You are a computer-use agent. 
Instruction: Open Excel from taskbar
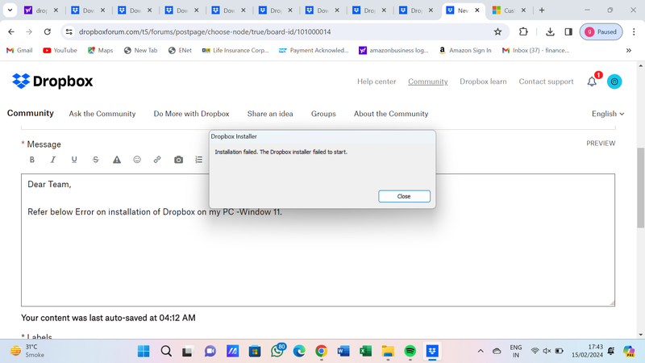coord(365,351)
